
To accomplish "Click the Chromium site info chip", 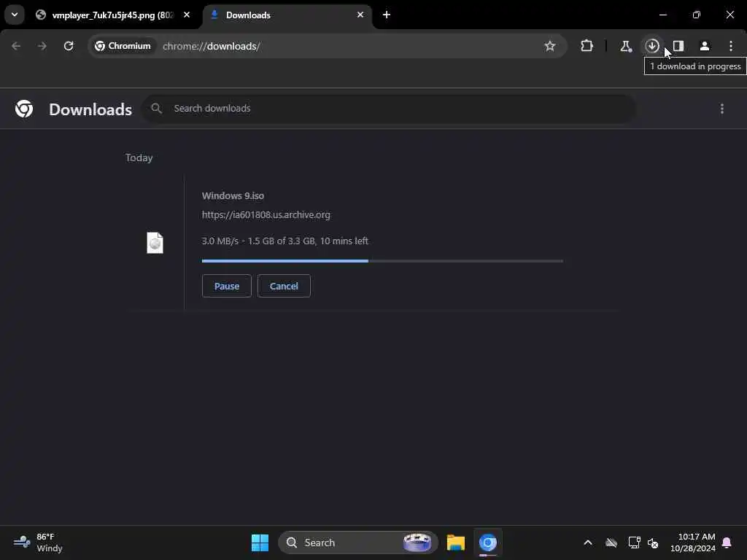I will click(123, 46).
